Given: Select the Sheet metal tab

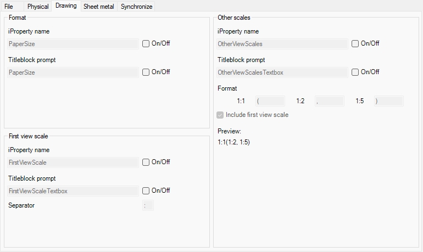Looking at the screenshot, I should coord(98,7).
